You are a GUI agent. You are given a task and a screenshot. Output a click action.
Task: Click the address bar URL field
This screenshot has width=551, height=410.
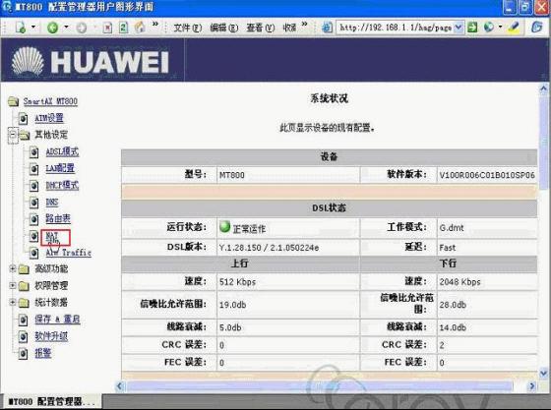396,27
